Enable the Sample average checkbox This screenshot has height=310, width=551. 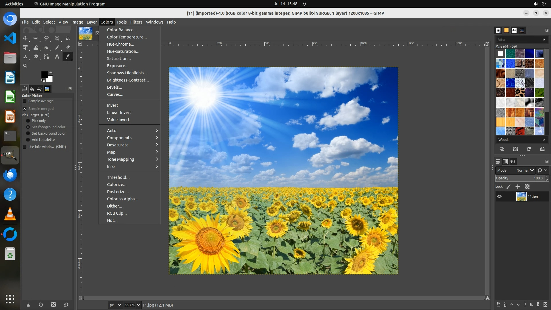pyautogui.click(x=25, y=101)
